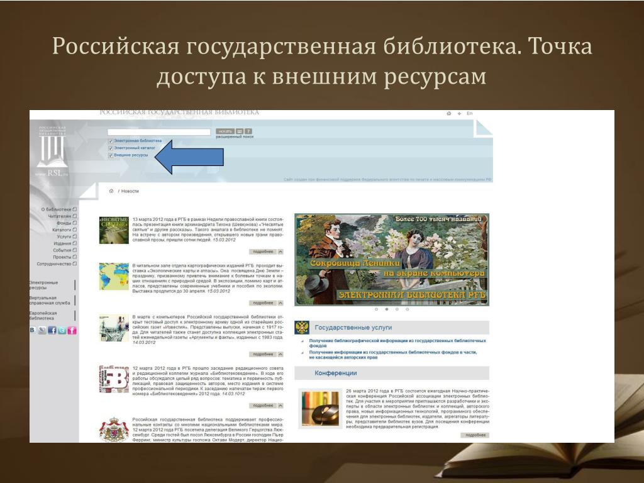This screenshot has width=644, height=483.
Task: Open 'Проекты' sidebar menu item
Action: (62, 257)
